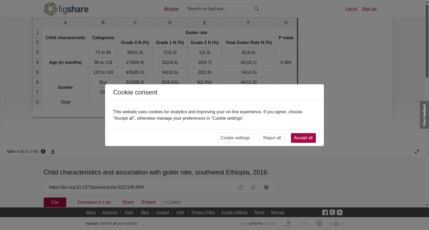The width and height of the screenshot is (429, 230).
Task: Download Table 4.xls via arrow icon
Action: pyautogui.click(x=53, y=151)
